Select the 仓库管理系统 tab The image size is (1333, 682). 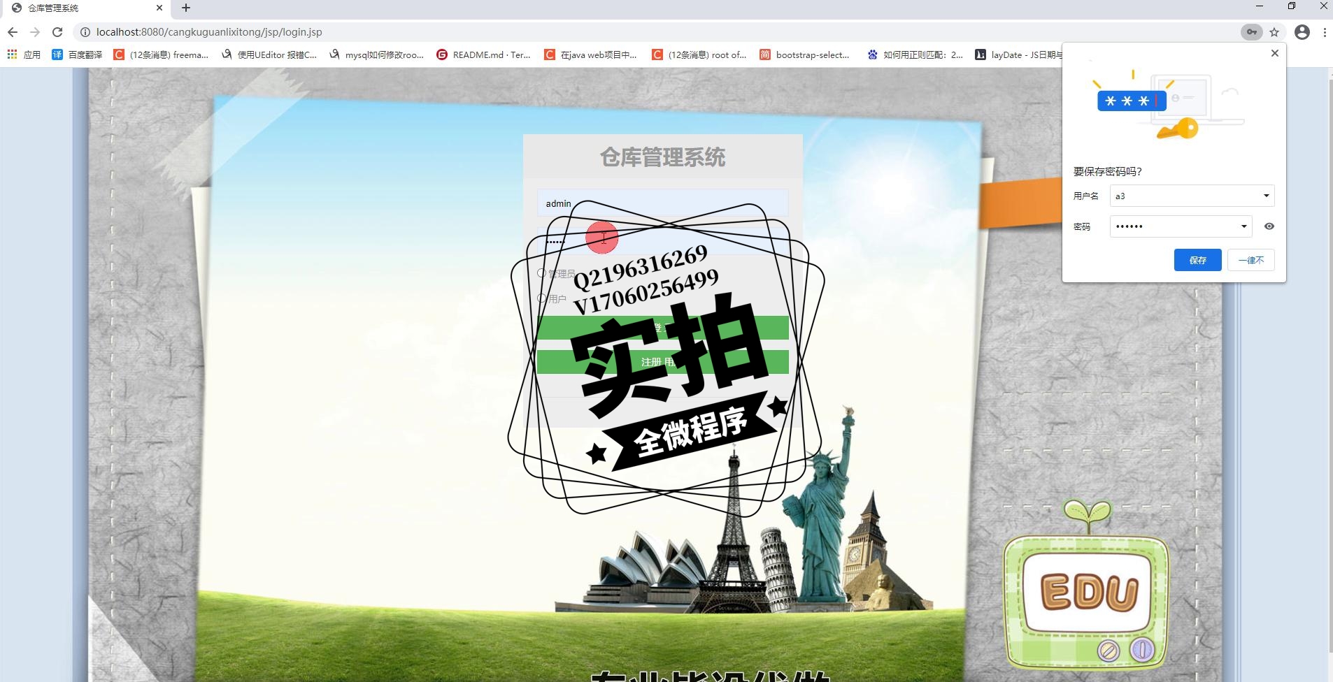(87, 8)
